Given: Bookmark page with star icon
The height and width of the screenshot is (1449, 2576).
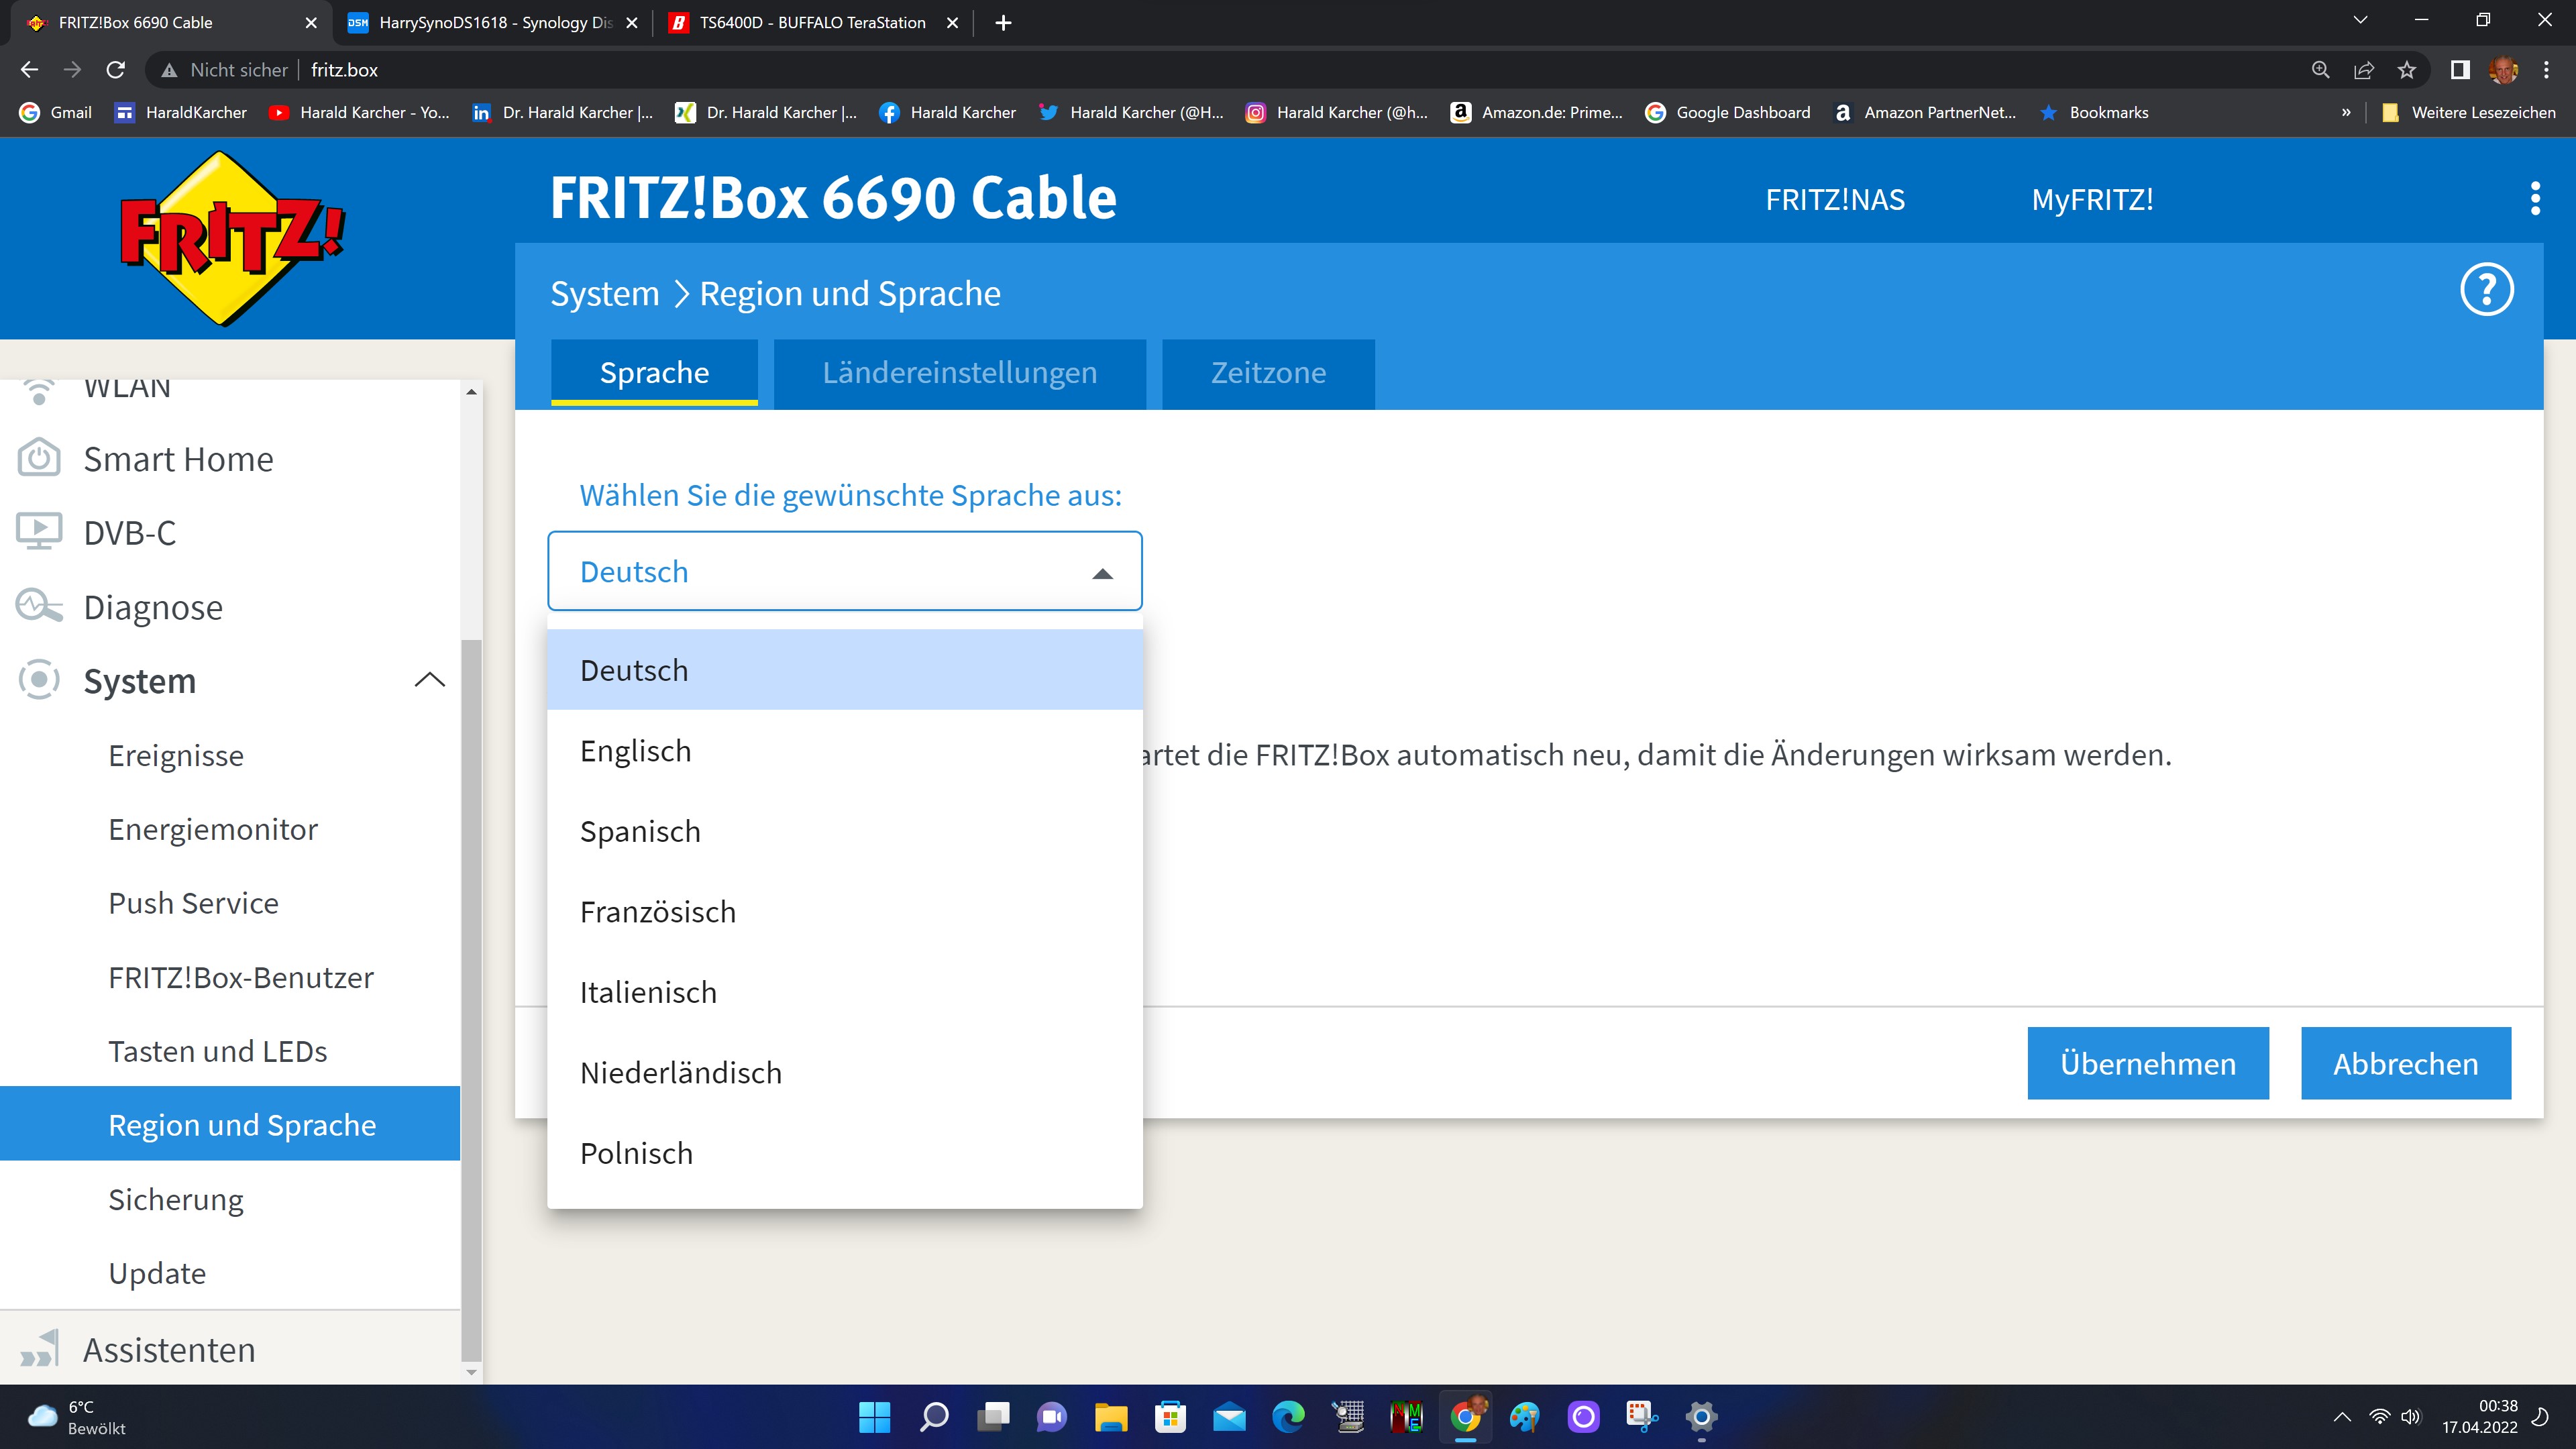Looking at the screenshot, I should [2406, 70].
